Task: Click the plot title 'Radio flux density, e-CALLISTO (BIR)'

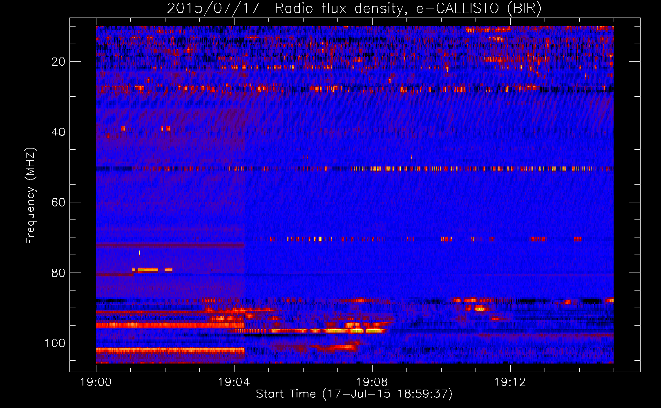Action: (408, 9)
